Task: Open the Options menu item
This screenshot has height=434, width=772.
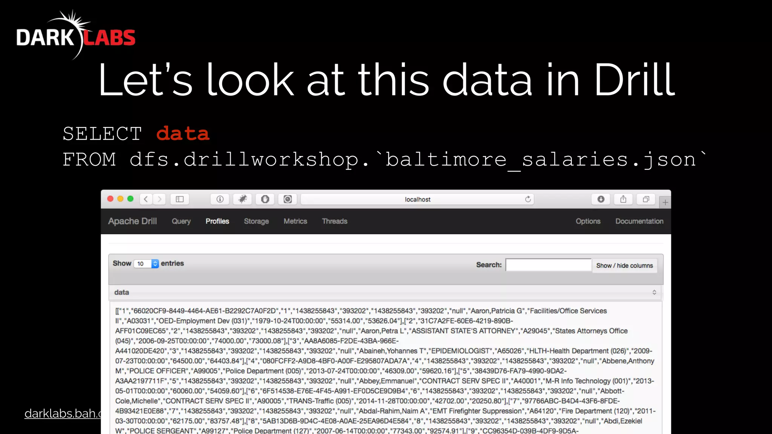Action: click(588, 221)
